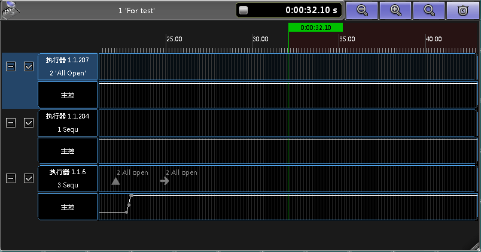
Task: Click the 40.00 mark on the time ruler
Action: pos(434,39)
